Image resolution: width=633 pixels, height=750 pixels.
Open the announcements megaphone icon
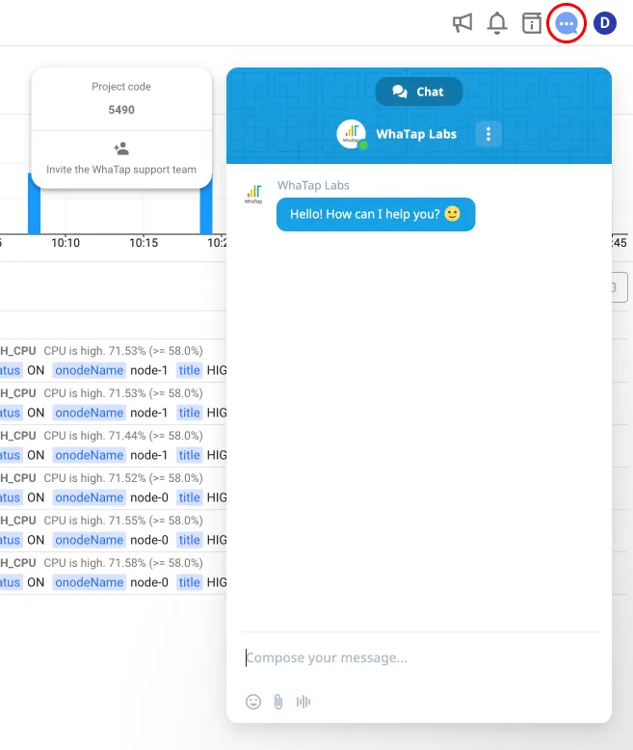tap(462, 23)
